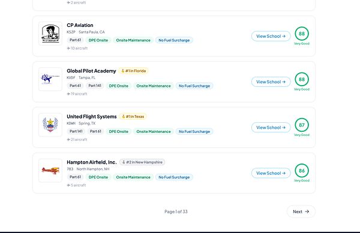The height and width of the screenshot is (233, 360).
Task: Click No Fuel Surcharge tag on Hampton Airfield
Action: tap(174, 177)
